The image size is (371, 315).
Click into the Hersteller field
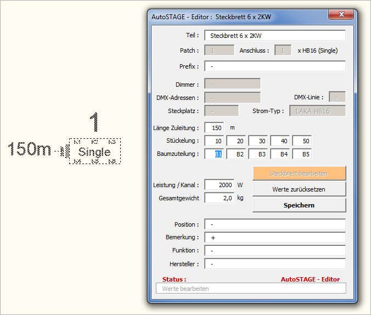point(275,263)
